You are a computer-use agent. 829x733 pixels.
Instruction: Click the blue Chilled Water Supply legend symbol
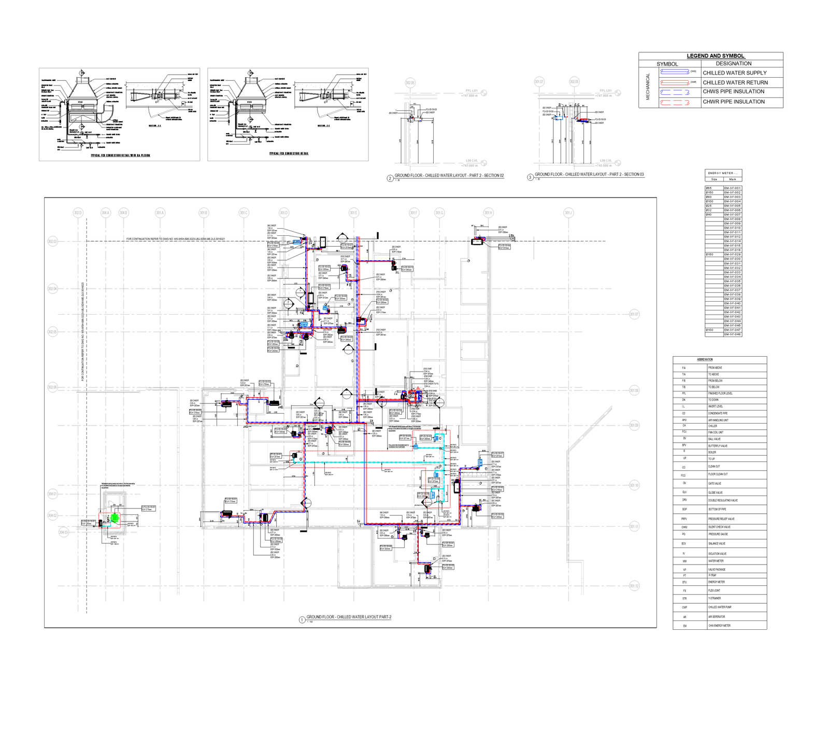[x=674, y=72]
